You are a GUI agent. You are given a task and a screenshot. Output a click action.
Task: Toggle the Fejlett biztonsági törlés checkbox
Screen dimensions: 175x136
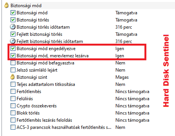pos(13,34)
